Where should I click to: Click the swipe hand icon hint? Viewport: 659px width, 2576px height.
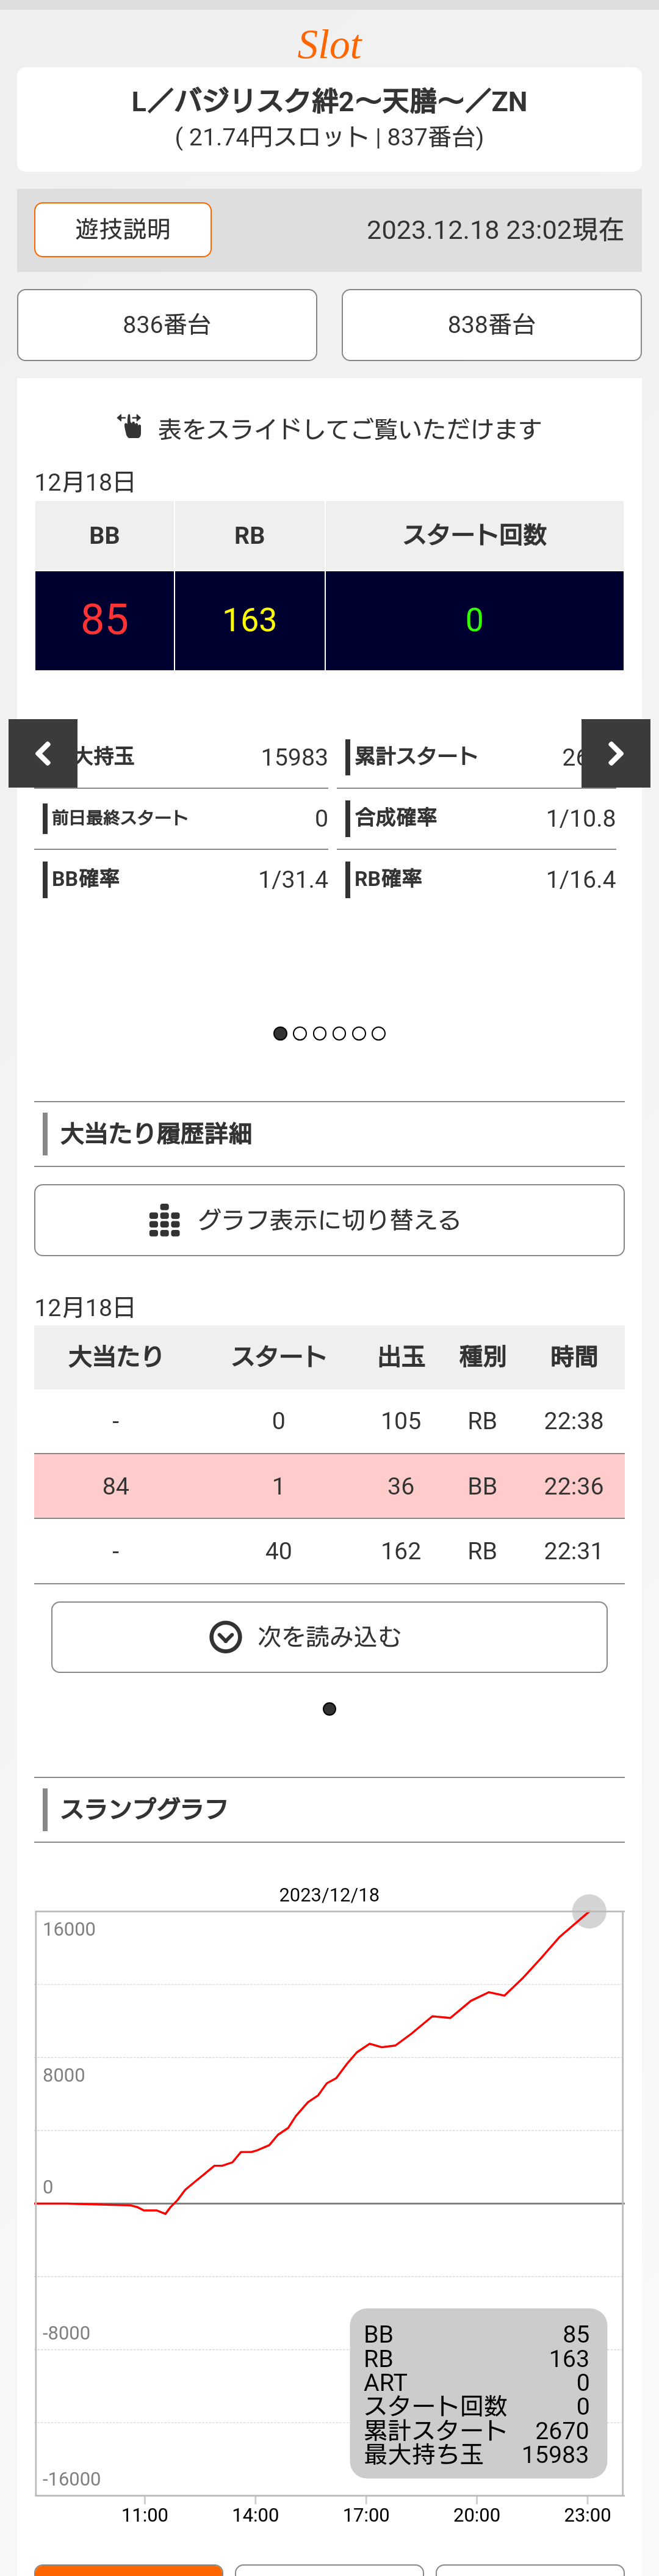pos(130,427)
